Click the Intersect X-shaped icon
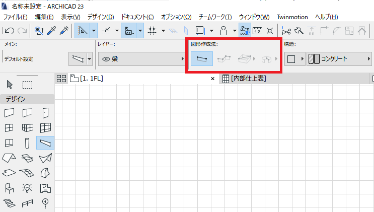This screenshot has width=374, height=212. point(270,31)
